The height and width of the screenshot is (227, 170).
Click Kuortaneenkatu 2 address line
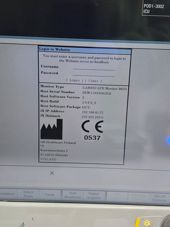click(54, 150)
